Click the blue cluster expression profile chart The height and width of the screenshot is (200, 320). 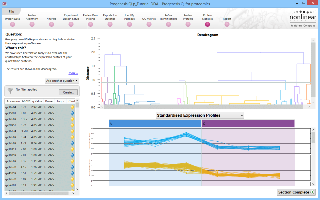click(x=201, y=141)
